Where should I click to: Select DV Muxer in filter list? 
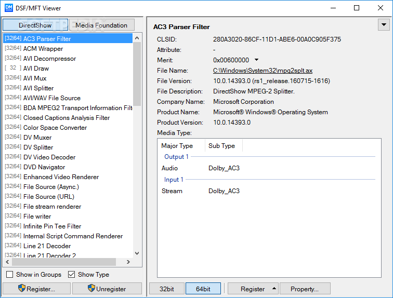tap(68, 138)
